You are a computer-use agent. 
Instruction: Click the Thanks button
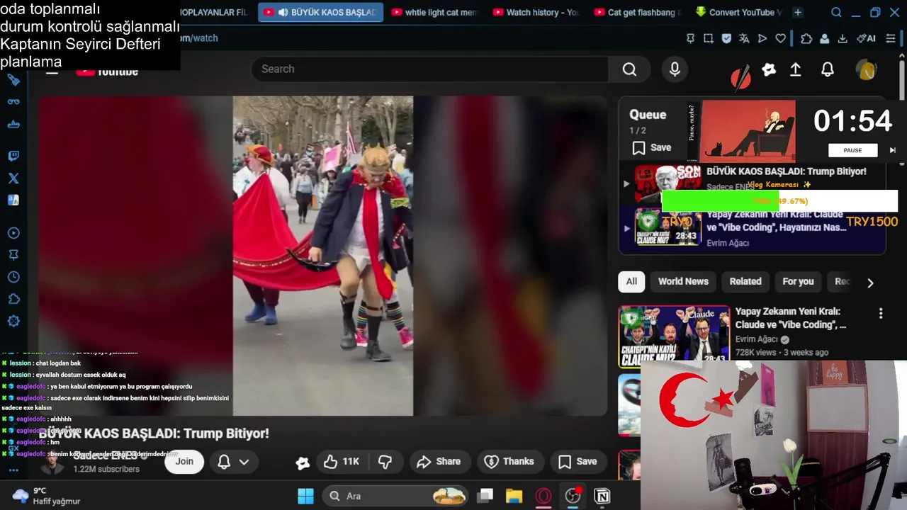click(509, 462)
